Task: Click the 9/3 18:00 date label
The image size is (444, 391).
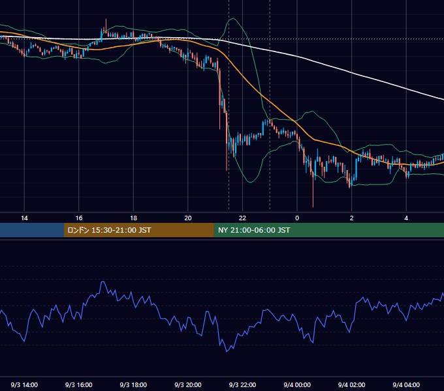Action: tap(133, 384)
